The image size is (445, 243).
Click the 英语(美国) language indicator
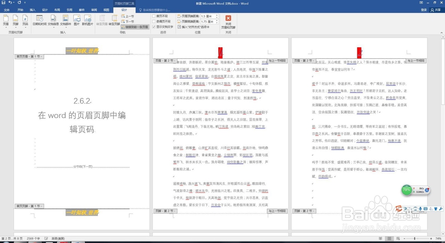[x=57, y=239]
